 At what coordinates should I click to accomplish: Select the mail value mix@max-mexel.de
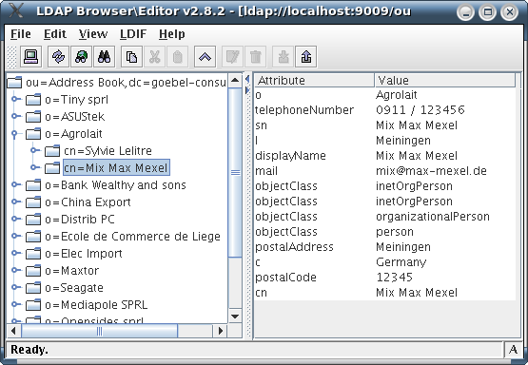click(431, 171)
